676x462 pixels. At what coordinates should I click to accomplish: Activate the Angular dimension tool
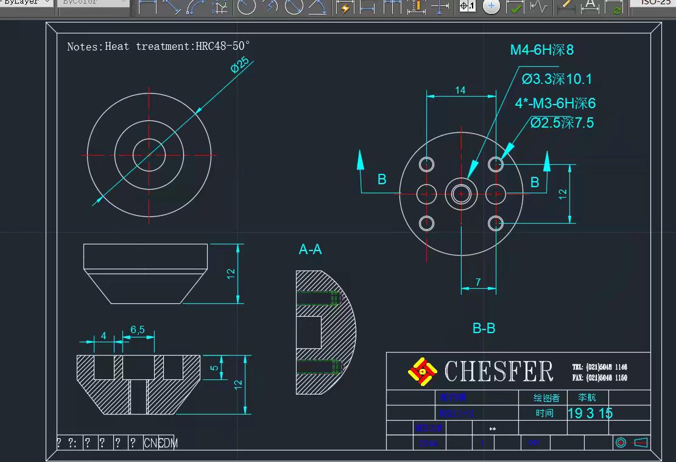click(317, 7)
